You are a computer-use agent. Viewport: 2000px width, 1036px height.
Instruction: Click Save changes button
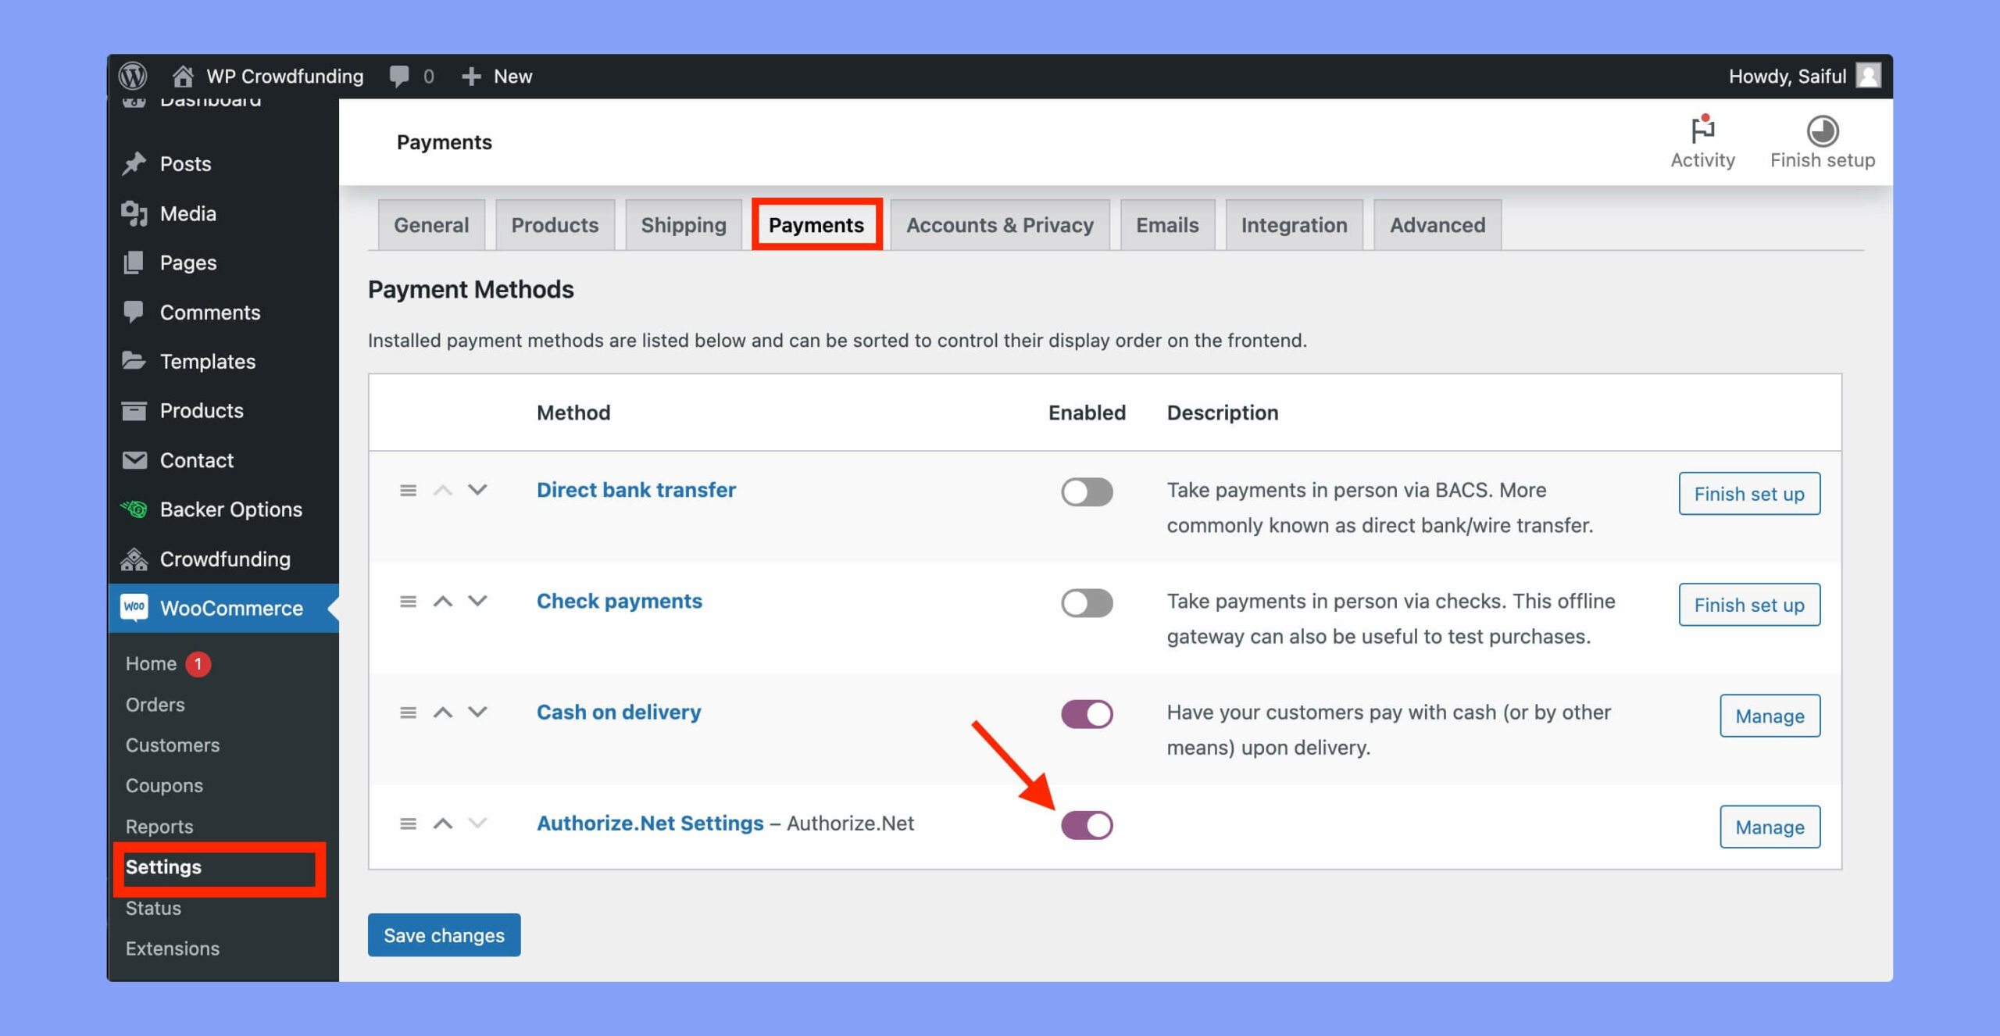tap(444, 934)
